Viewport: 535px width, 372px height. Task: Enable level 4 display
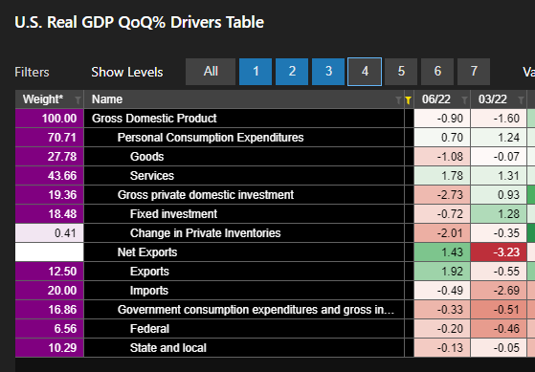pos(365,72)
